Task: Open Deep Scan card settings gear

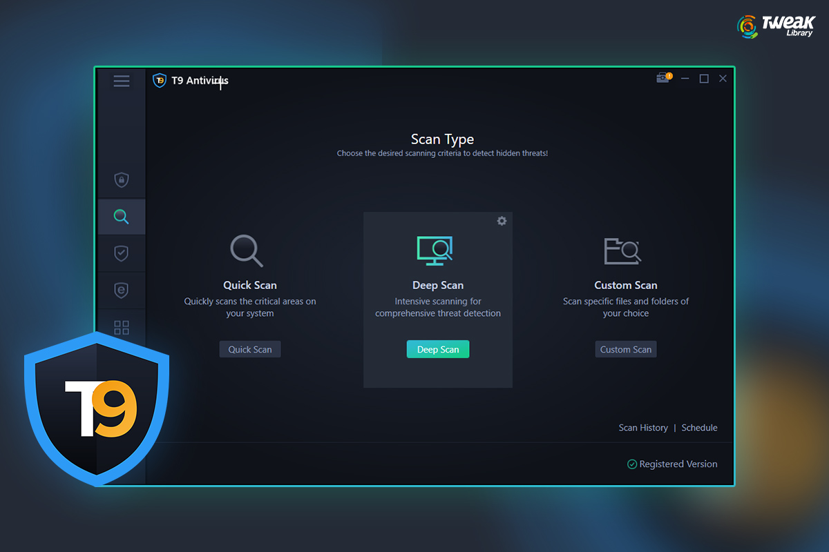Action: pyautogui.click(x=502, y=221)
